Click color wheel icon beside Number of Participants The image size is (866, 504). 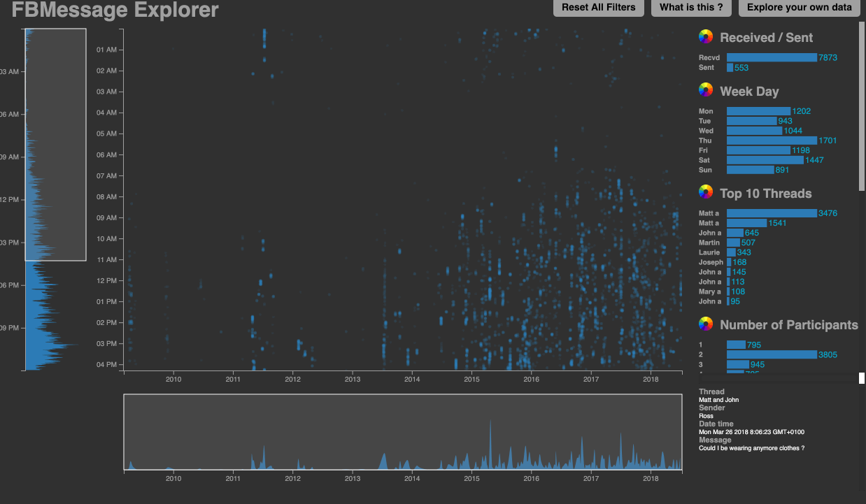(705, 324)
